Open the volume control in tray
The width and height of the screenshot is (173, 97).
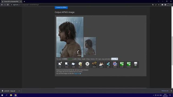point(158,95)
